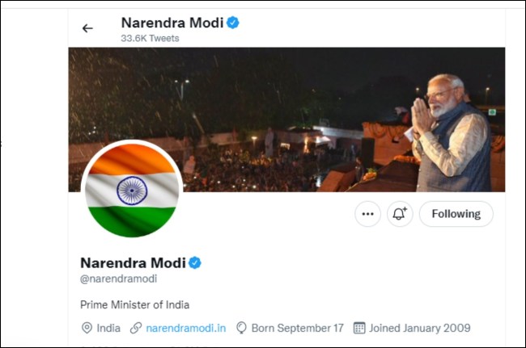Click the India location text
This screenshot has width=526, height=348.
pyautogui.click(x=108, y=328)
